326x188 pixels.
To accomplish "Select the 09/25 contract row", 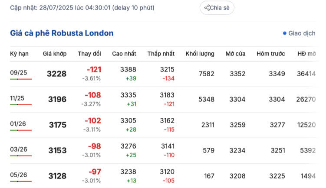I will [x=18, y=72].
